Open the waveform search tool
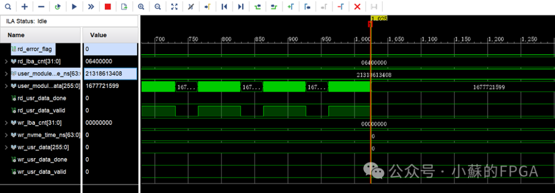The image size is (555, 193). tap(8, 6)
